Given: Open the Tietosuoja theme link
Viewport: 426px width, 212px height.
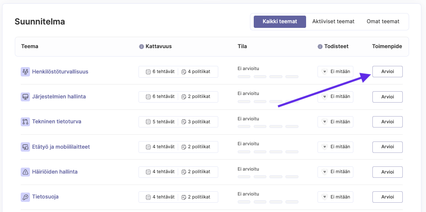Looking at the screenshot, I should point(45,196).
